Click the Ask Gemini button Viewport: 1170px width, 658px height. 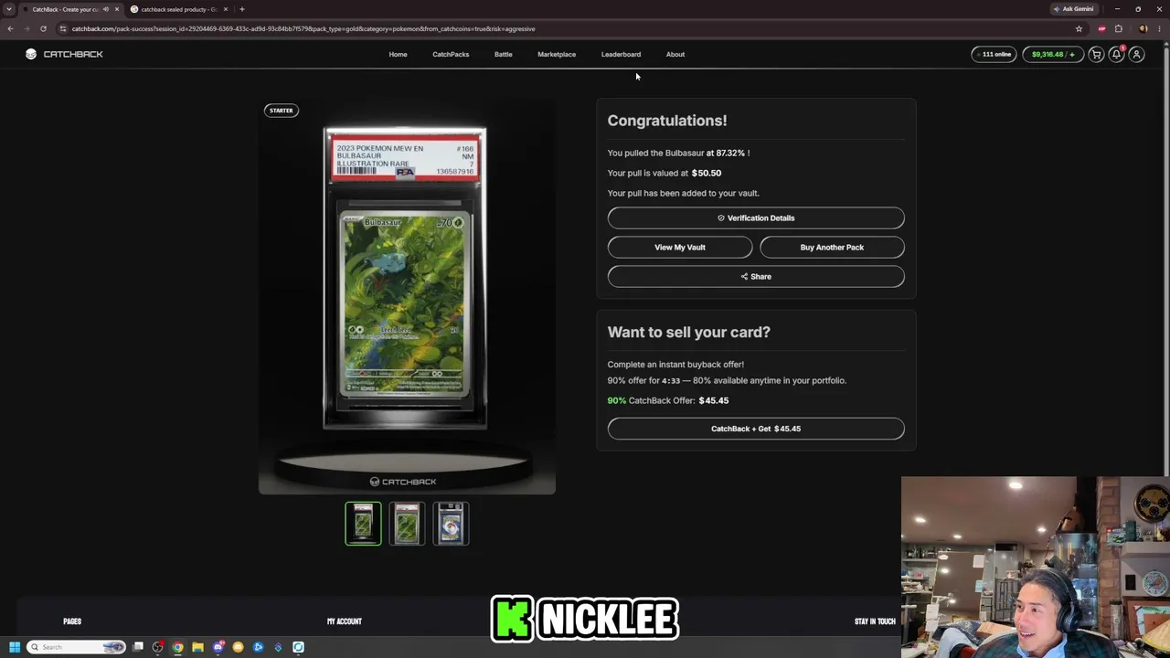click(1074, 9)
